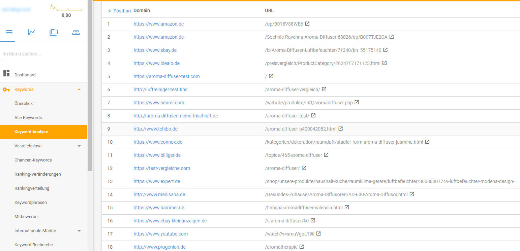Image resolution: width=520 pixels, height=251 pixels.
Task: Open the folders tab icon in sidebar
Action: [54, 32]
